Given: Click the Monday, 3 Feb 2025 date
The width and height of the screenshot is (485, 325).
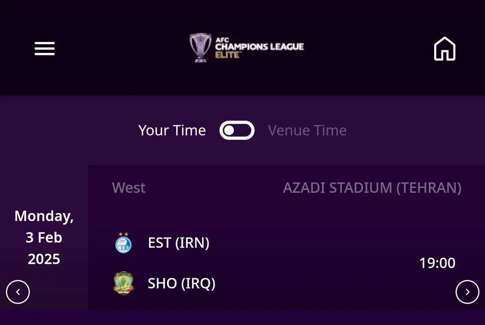Looking at the screenshot, I should point(44,238).
